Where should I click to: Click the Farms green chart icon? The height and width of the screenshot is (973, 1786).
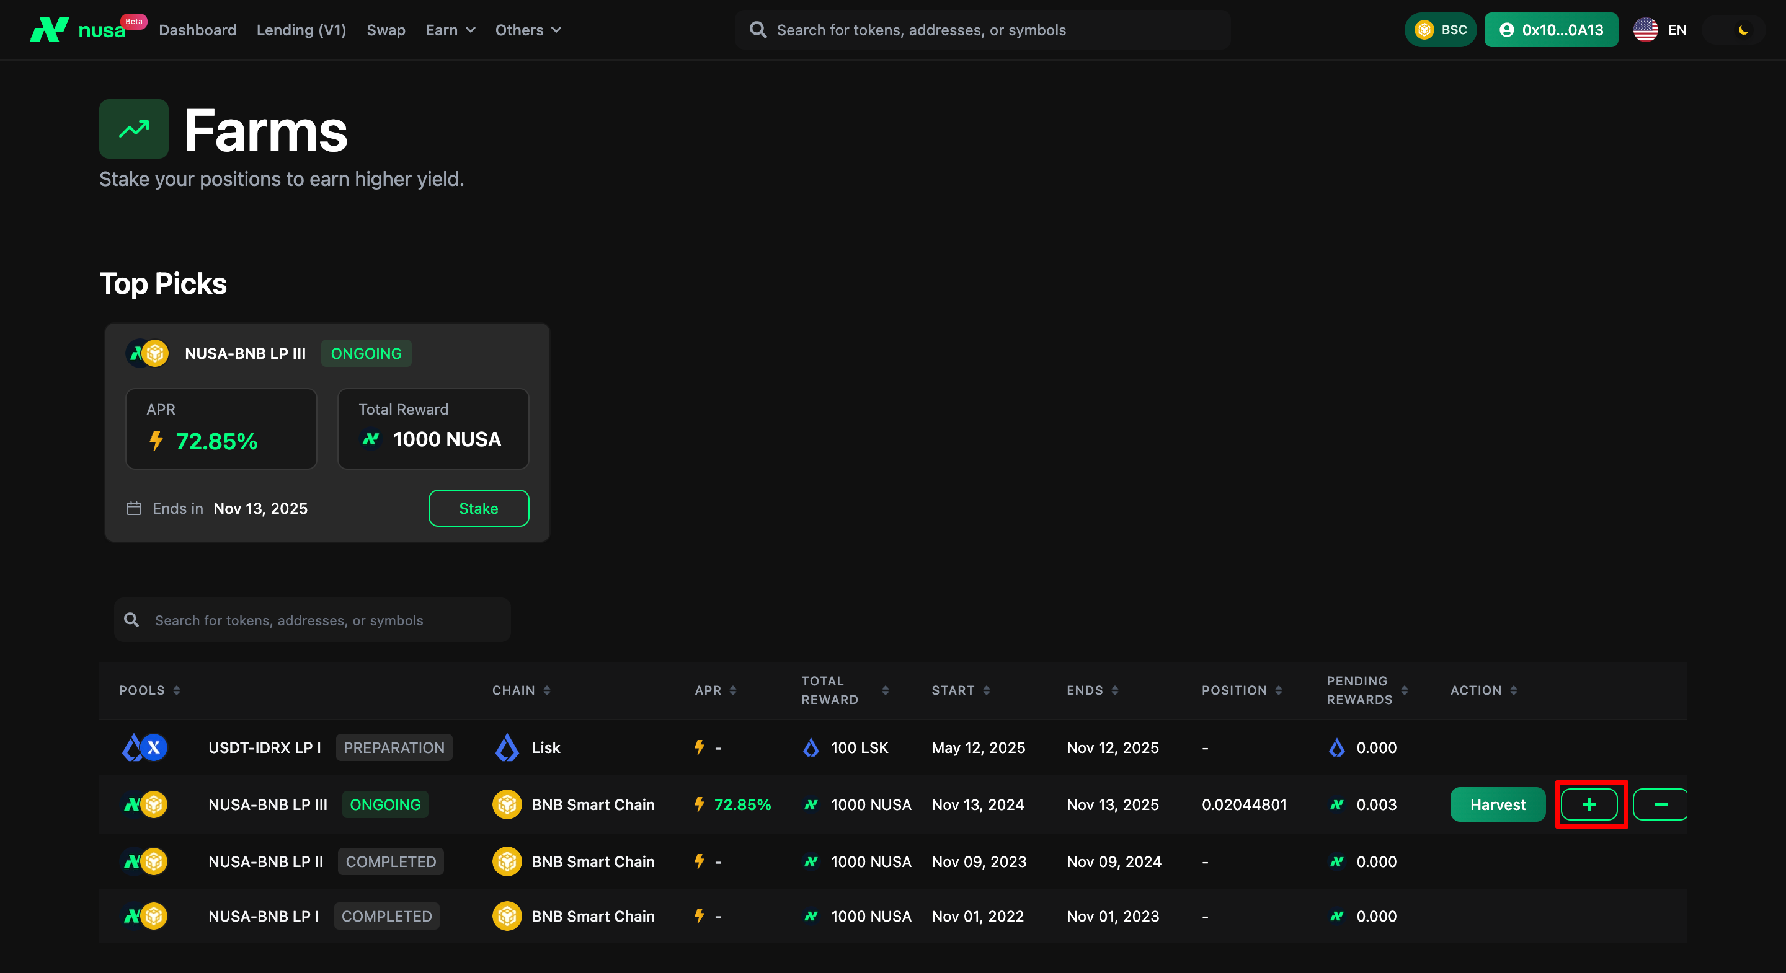(x=134, y=129)
